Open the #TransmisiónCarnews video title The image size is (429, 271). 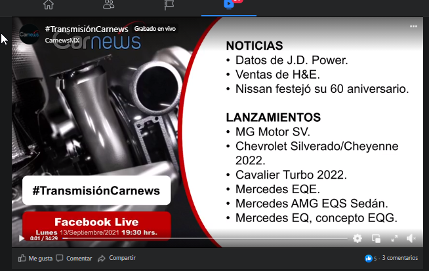[x=87, y=29]
